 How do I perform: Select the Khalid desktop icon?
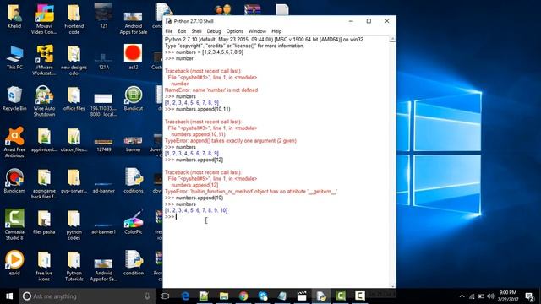pyautogui.click(x=14, y=17)
